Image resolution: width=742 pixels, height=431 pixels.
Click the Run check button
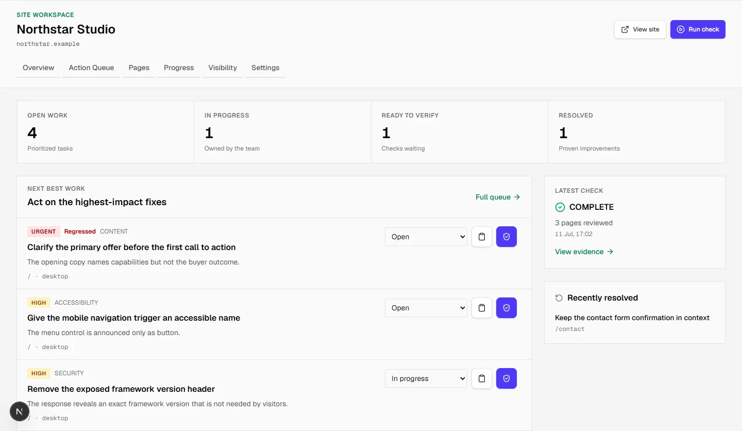coord(698,29)
